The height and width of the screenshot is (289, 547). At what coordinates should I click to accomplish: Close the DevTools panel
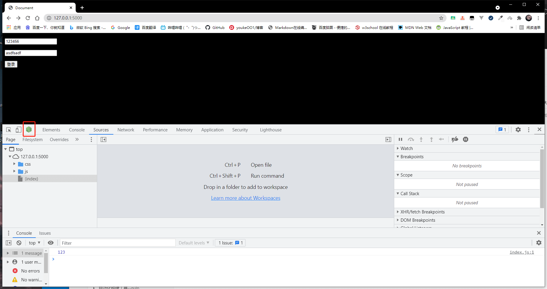coord(539,129)
